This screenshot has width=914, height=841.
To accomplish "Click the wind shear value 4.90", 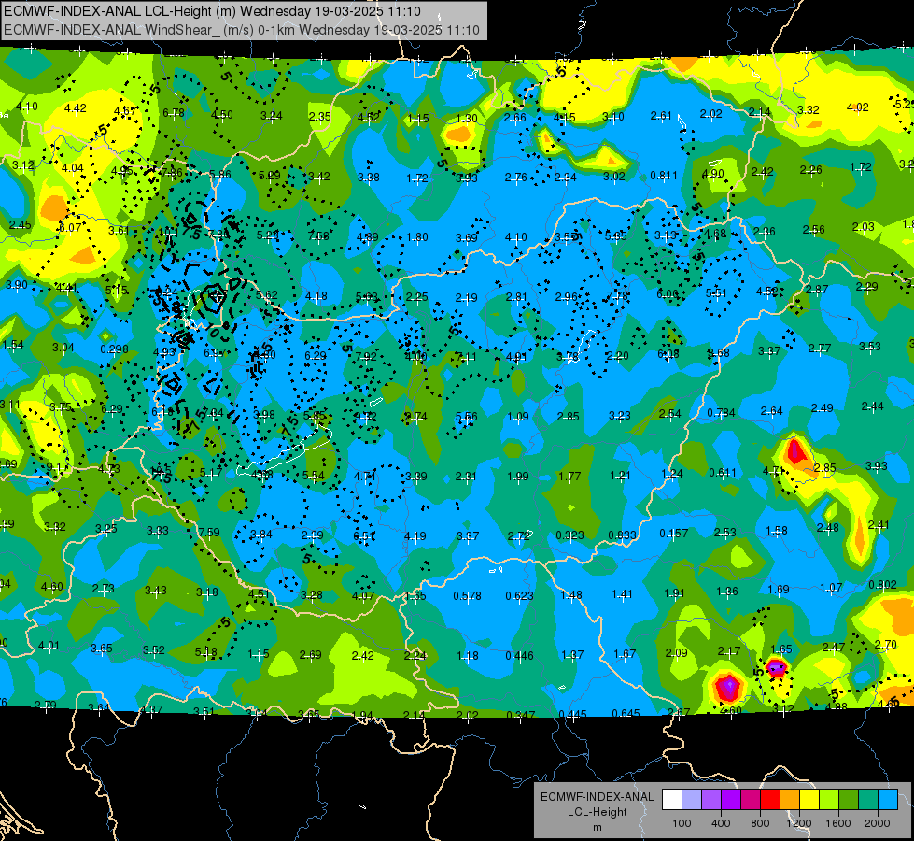I will (x=712, y=174).
